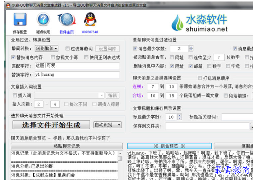253x180 pixels.
Task: Click 连横 minimum field showing 7
Action: (153, 87)
